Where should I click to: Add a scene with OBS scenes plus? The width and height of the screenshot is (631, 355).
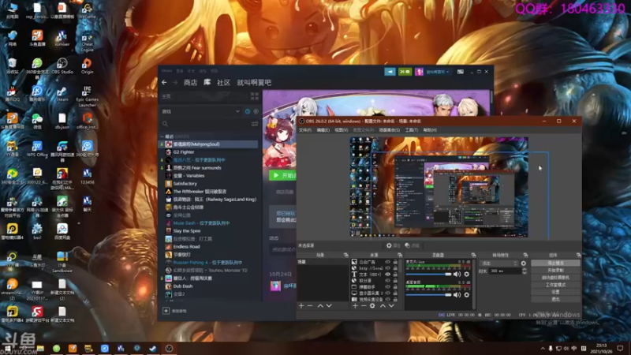(301, 306)
